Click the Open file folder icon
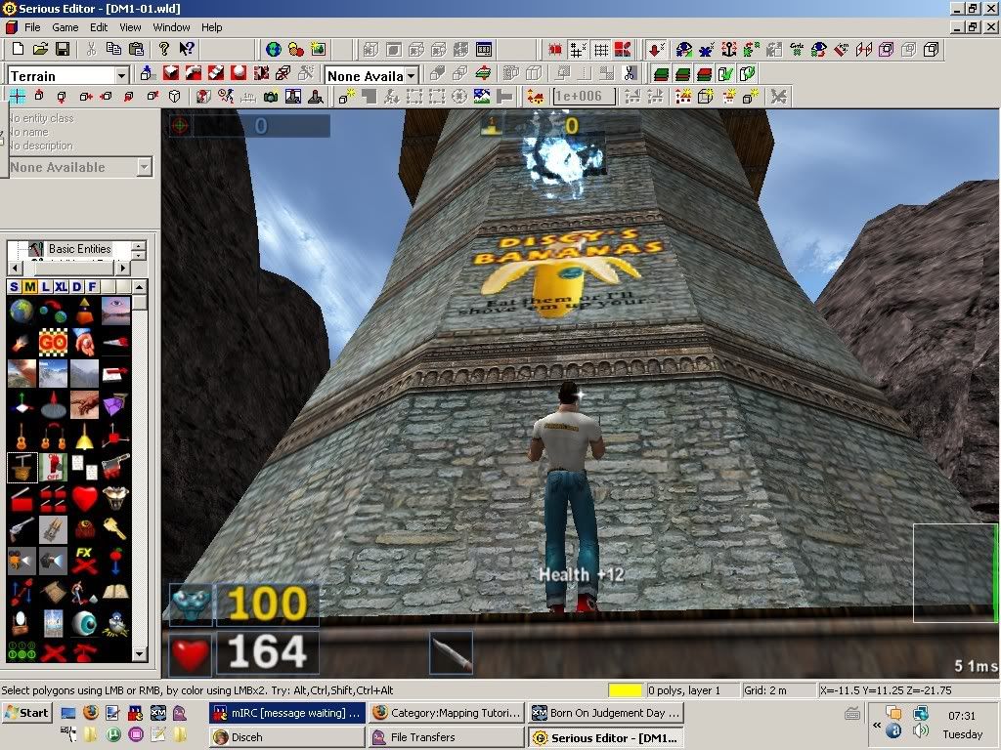Screen dimensions: 1001x750 point(40,49)
